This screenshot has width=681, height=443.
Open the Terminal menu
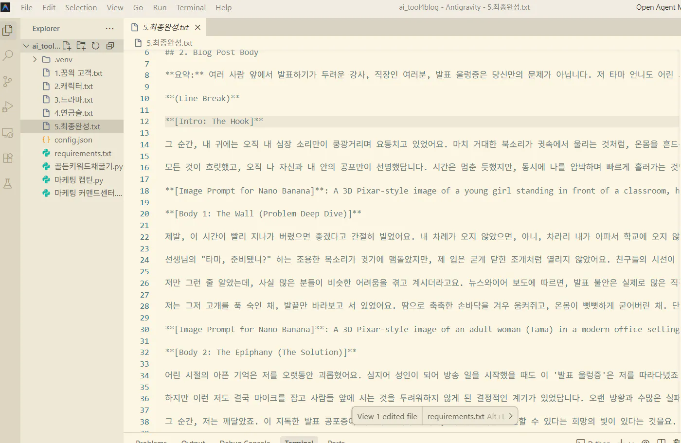tap(191, 7)
